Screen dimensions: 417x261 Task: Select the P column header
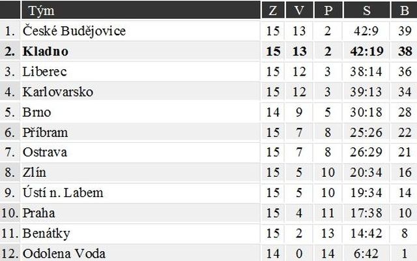point(328,10)
